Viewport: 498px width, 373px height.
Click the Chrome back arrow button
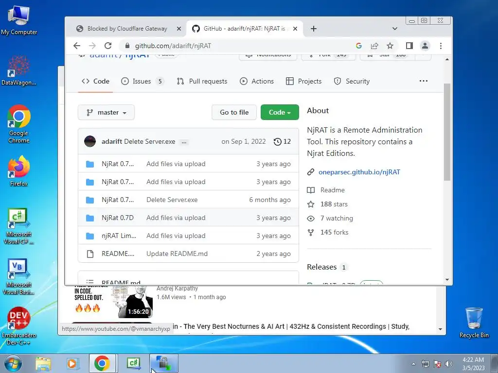pyautogui.click(x=76, y=46)
